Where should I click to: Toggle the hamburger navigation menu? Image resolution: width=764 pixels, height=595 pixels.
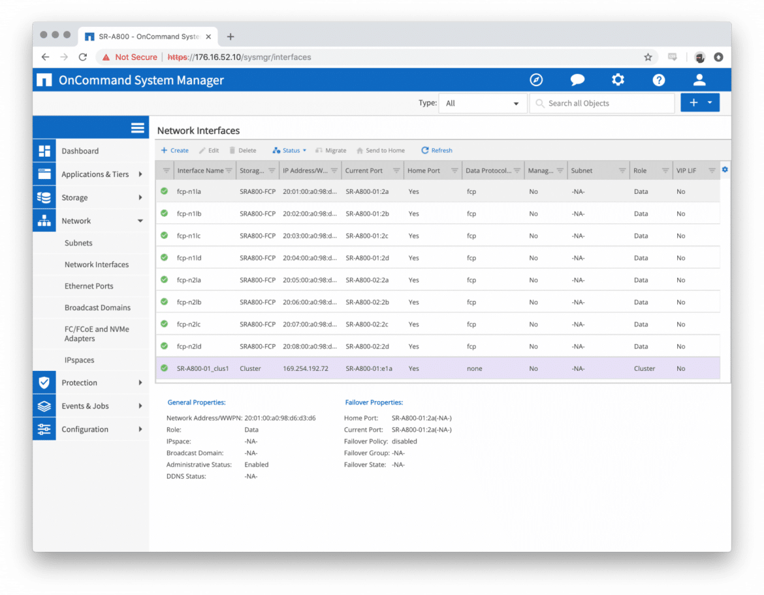click(137, 127)
